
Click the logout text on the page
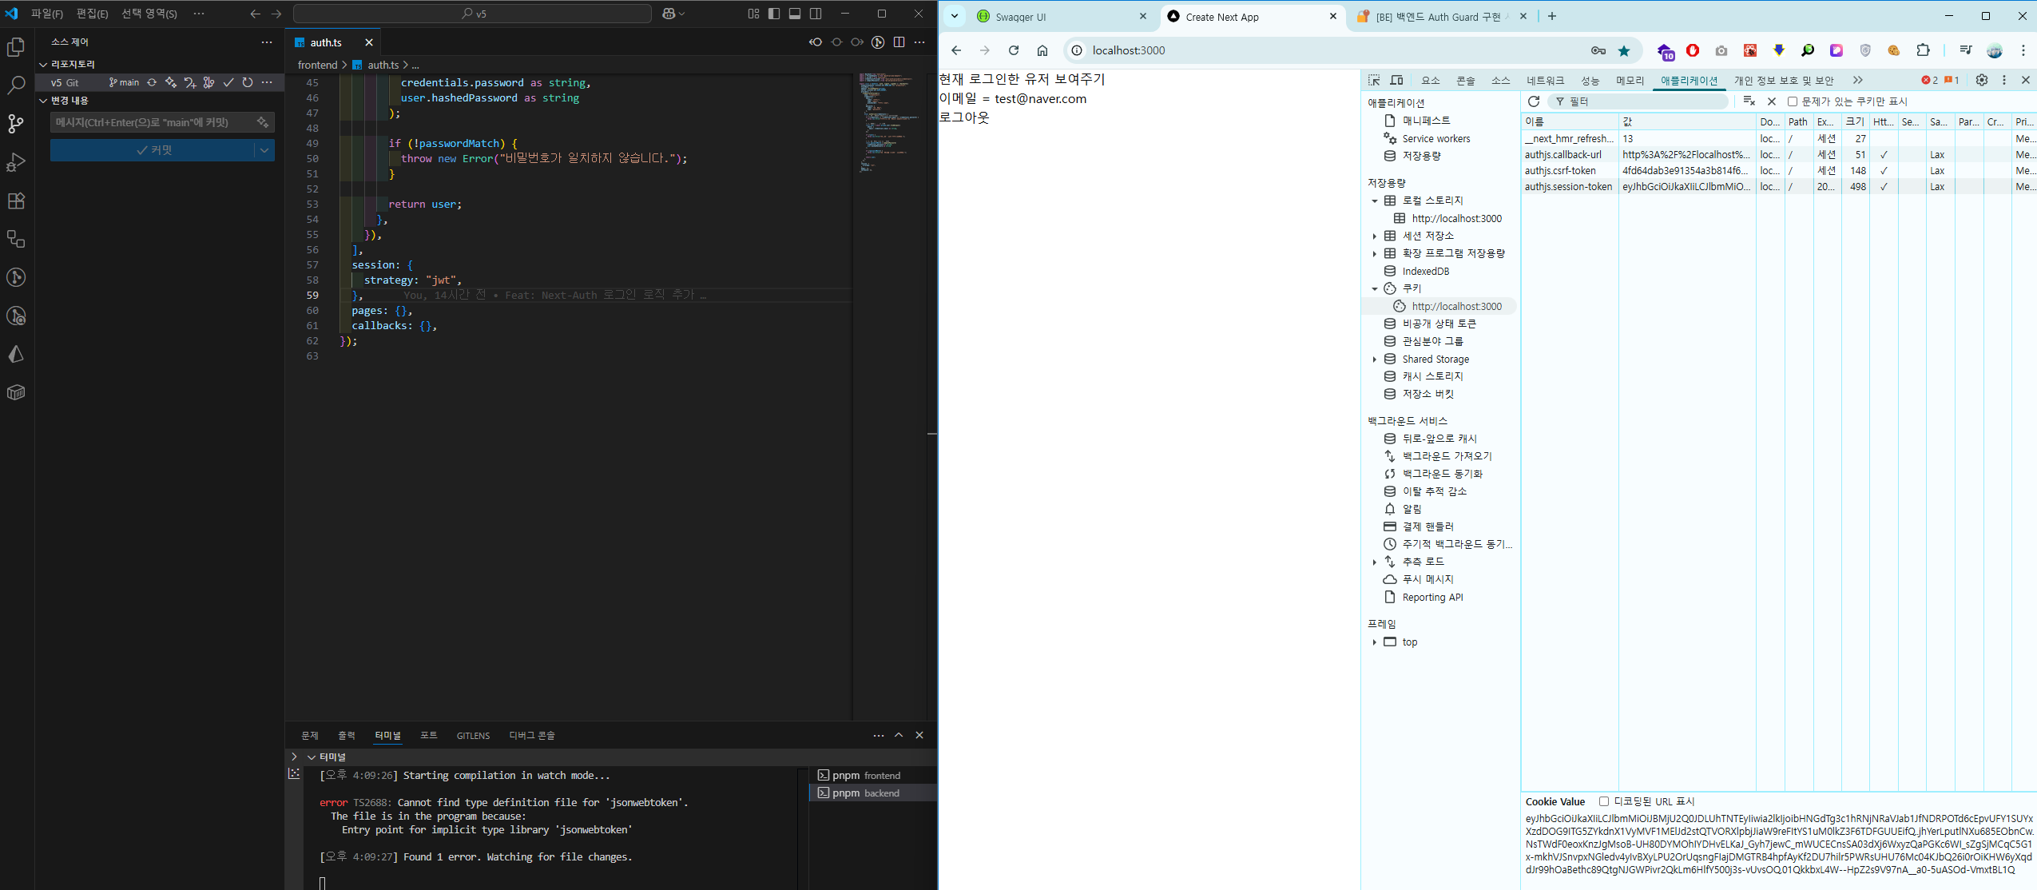[964, 117]
